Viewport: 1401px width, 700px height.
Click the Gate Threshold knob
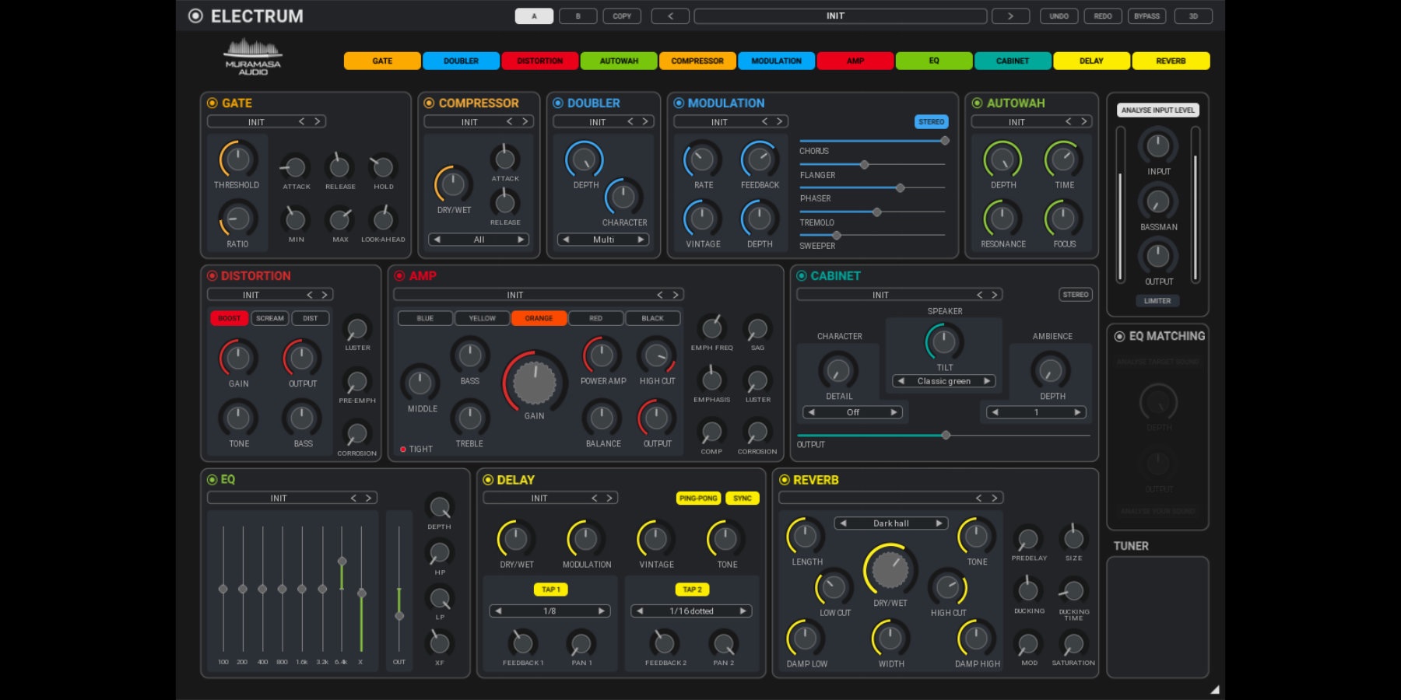point(237,159)
